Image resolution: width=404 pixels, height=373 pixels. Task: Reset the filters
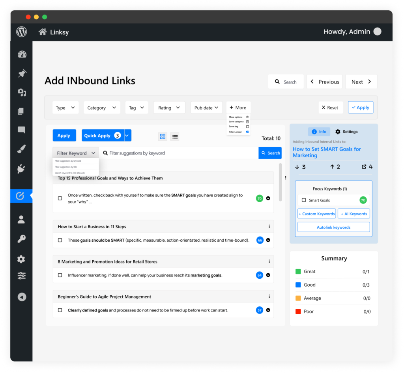(330, 108)
